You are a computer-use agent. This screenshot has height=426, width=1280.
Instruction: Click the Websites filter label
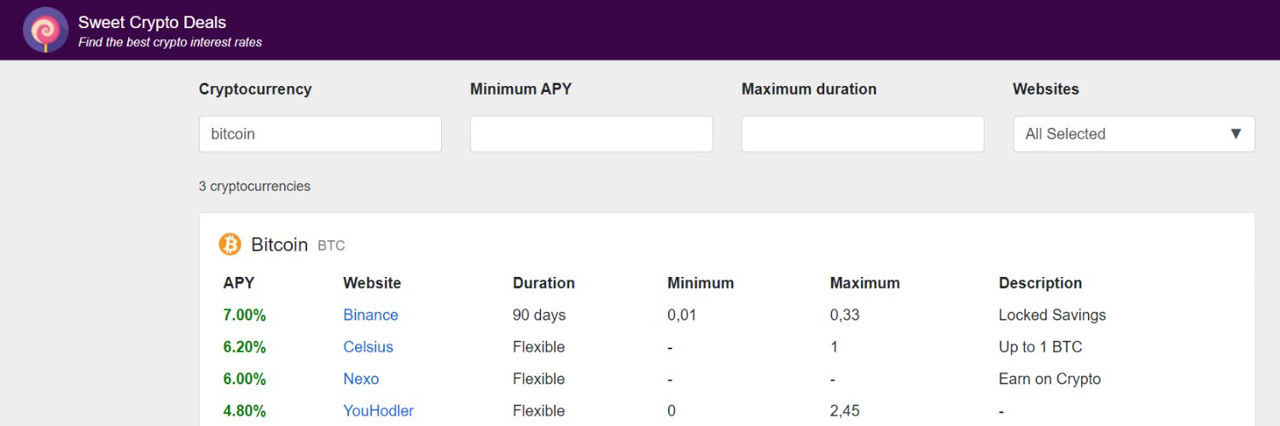tap(1045, 89)
